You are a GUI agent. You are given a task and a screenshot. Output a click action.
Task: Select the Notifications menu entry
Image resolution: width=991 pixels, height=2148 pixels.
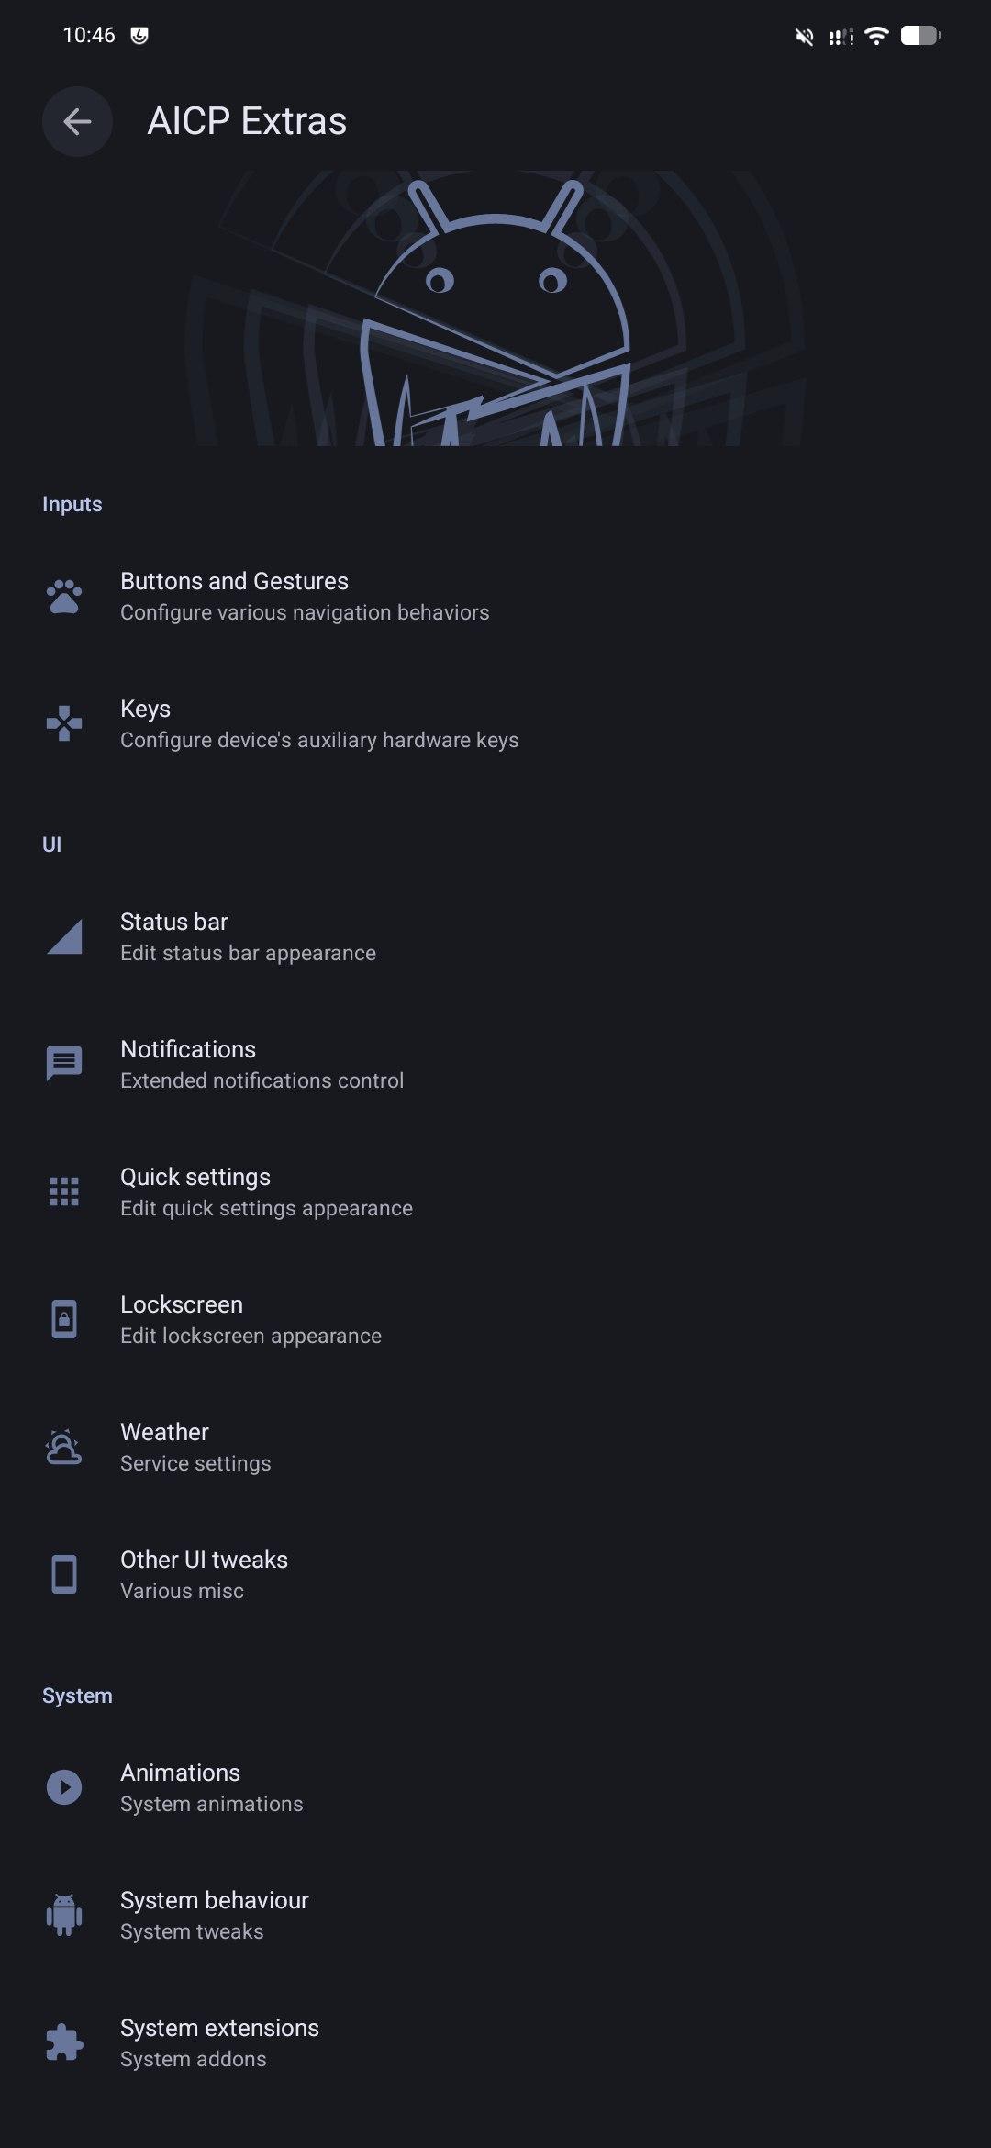click(262, 1065)
